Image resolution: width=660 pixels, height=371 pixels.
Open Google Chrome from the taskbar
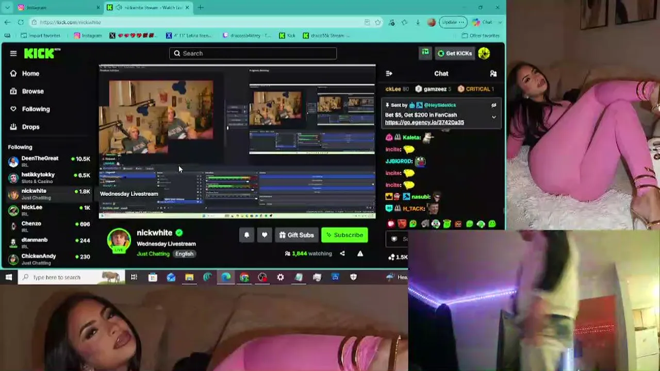(244, 277)
